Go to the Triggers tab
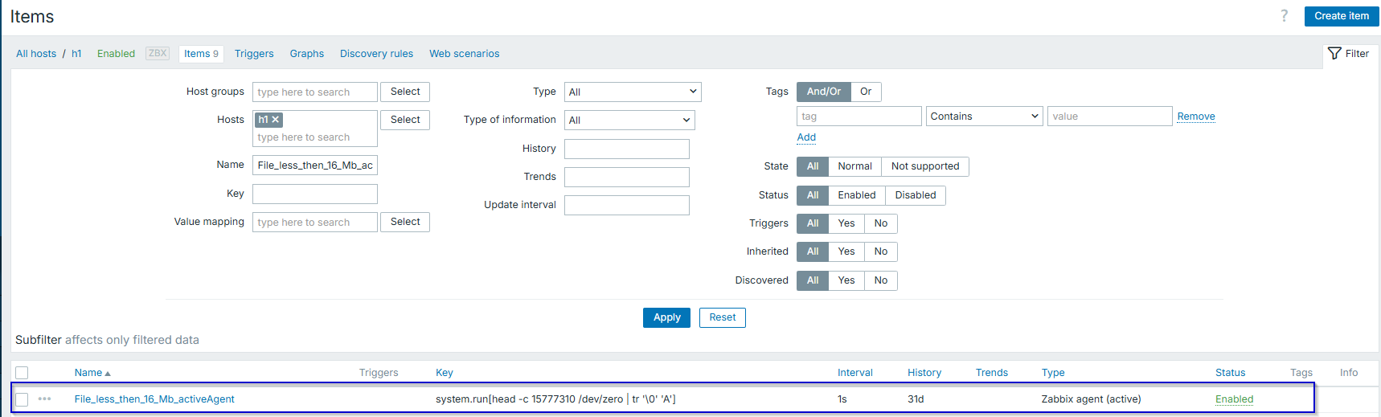 (x=254, y=54)
